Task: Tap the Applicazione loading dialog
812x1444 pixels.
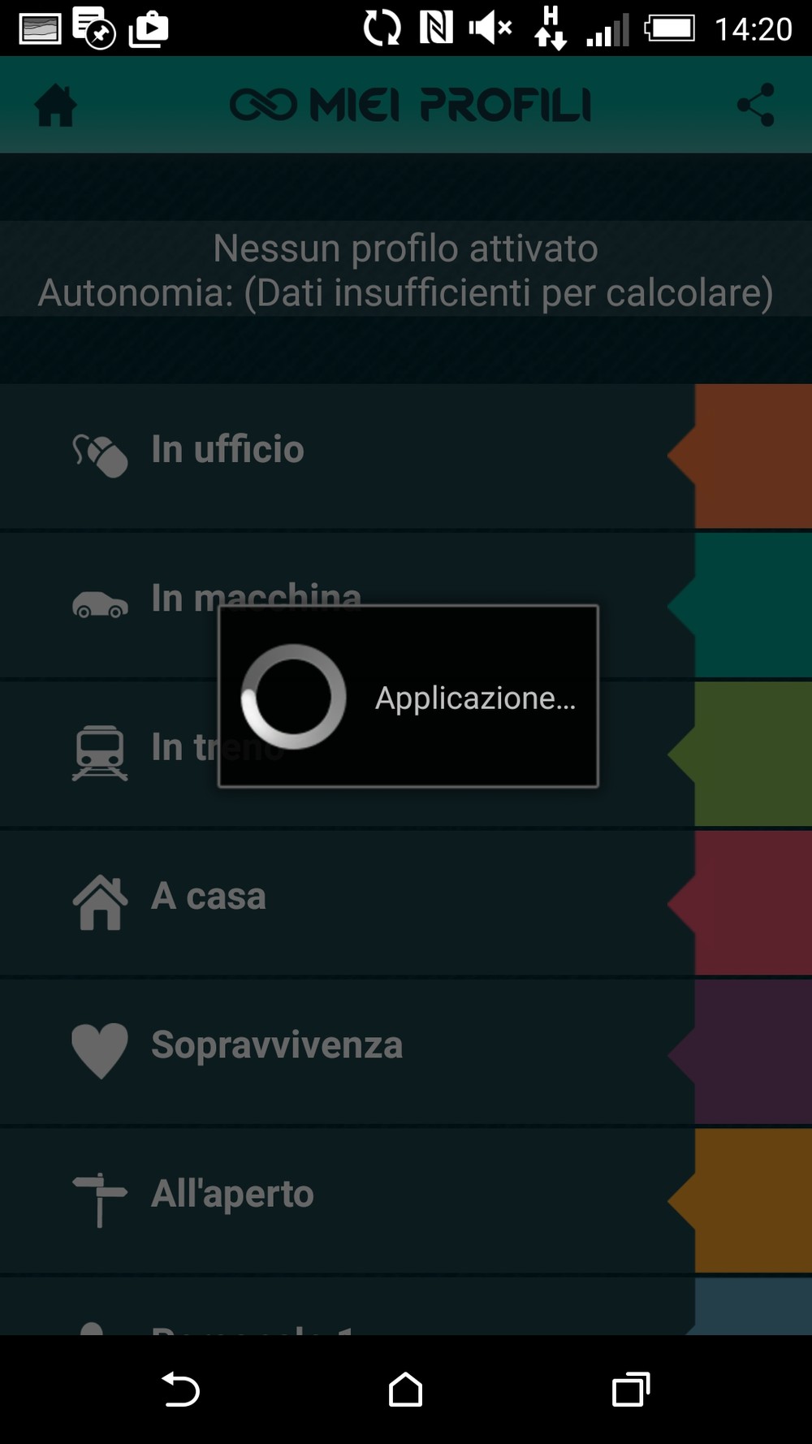Action: click(408, 696)
